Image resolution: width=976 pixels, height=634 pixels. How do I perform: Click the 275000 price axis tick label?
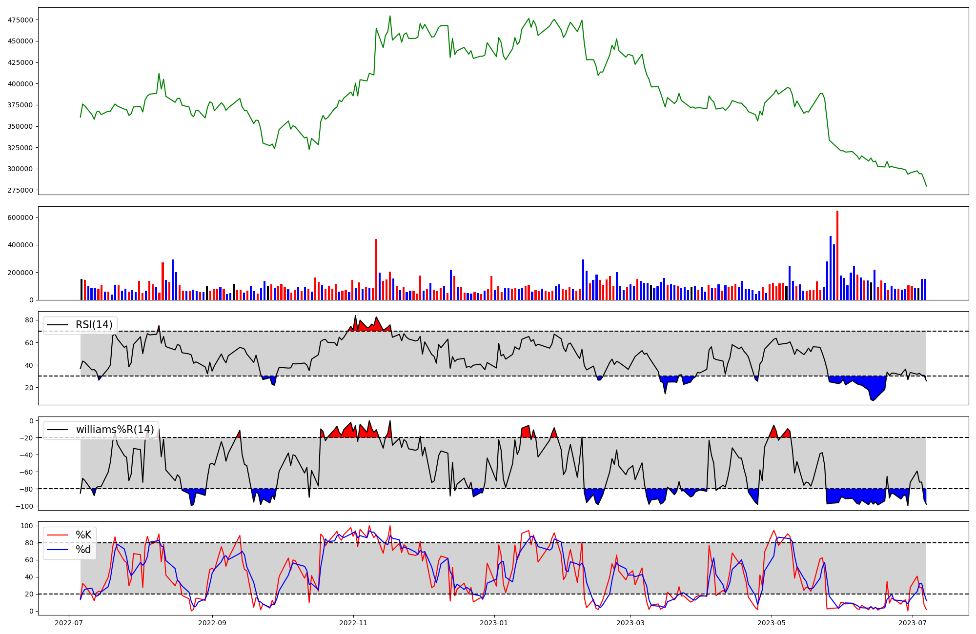pos(20,190)
